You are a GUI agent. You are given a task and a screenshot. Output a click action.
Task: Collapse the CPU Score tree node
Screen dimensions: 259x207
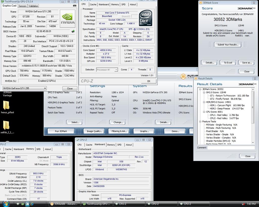pos(204,112)
